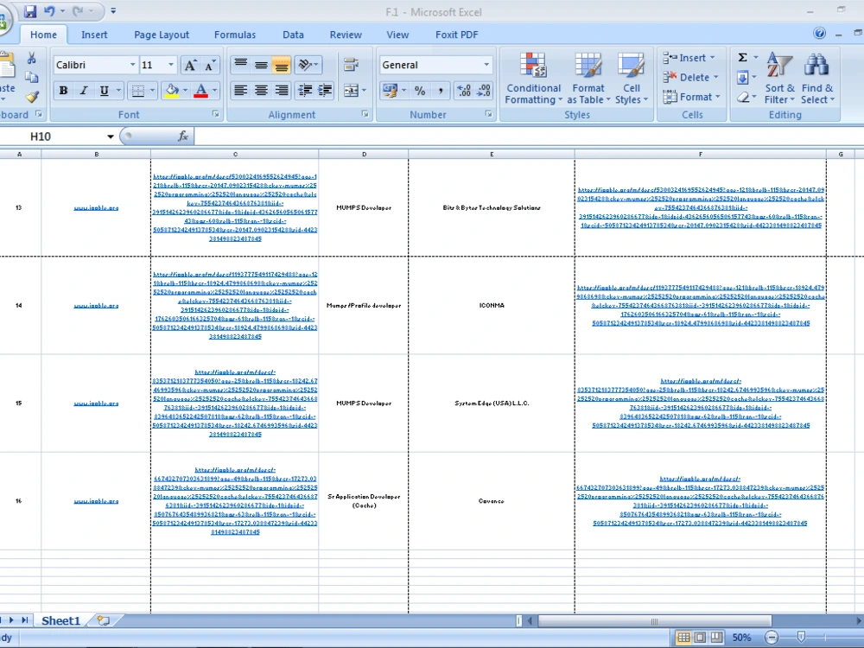Click Format button in Cells group
864x648 pixels.
(691, 97)
